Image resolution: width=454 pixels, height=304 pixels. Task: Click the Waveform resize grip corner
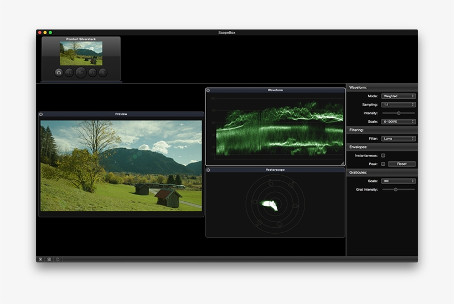tap(343, 163)
